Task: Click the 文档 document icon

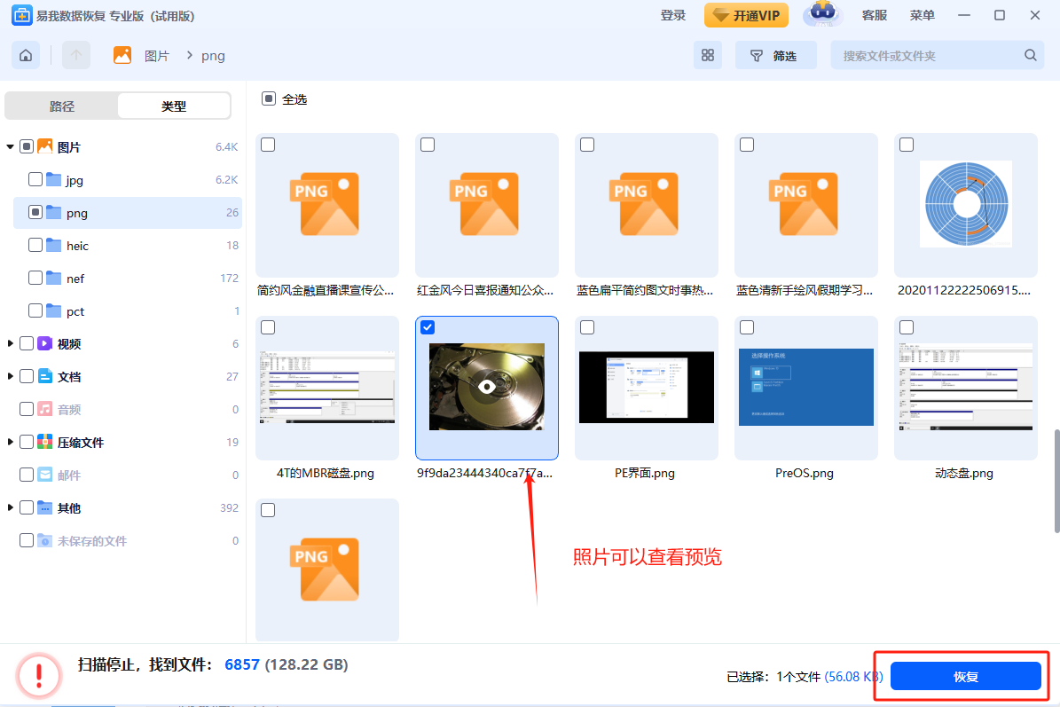Action: 44,376
